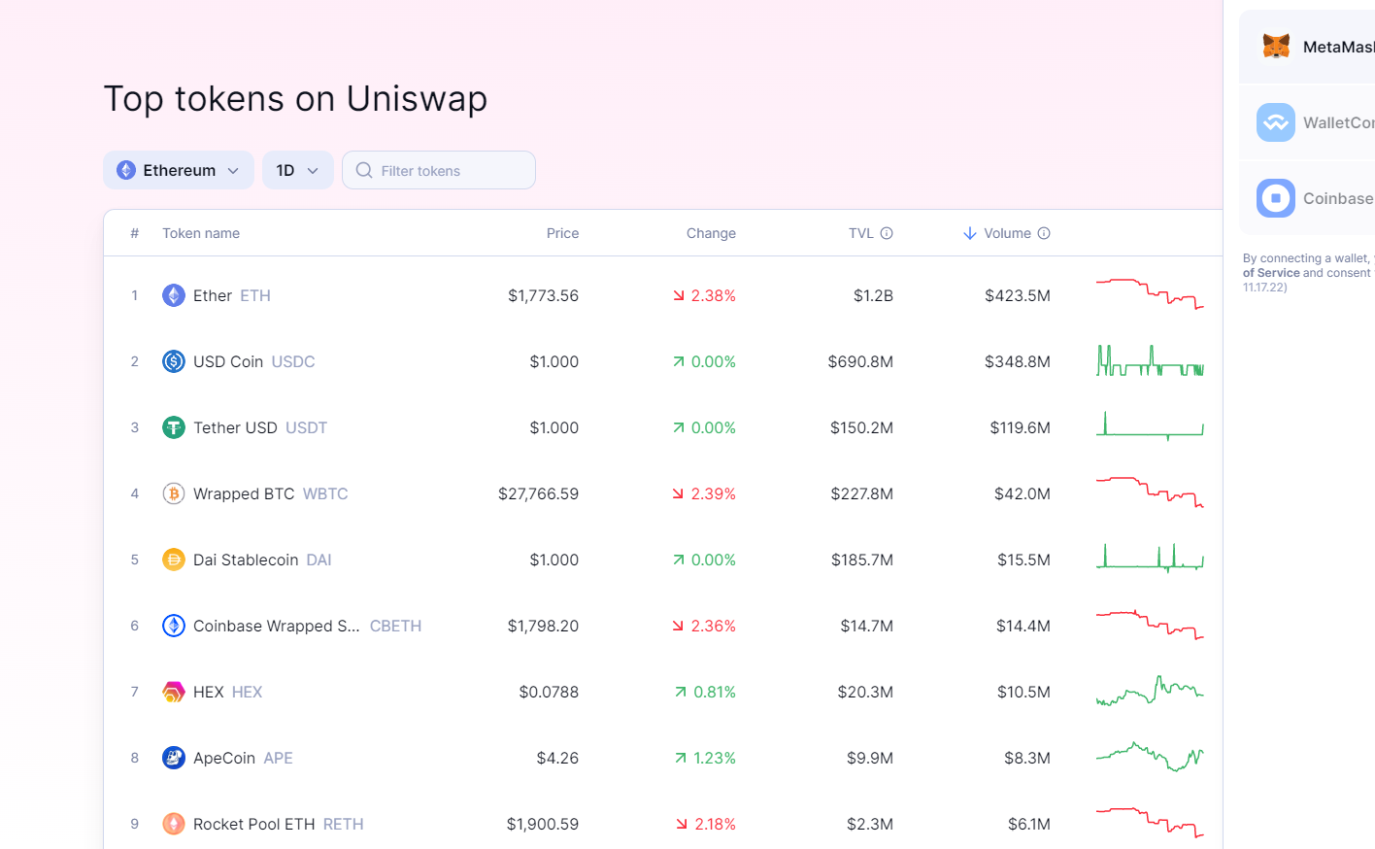Click the TVL info icon
Screen dimensions: 1375x849
pos(887,233)
